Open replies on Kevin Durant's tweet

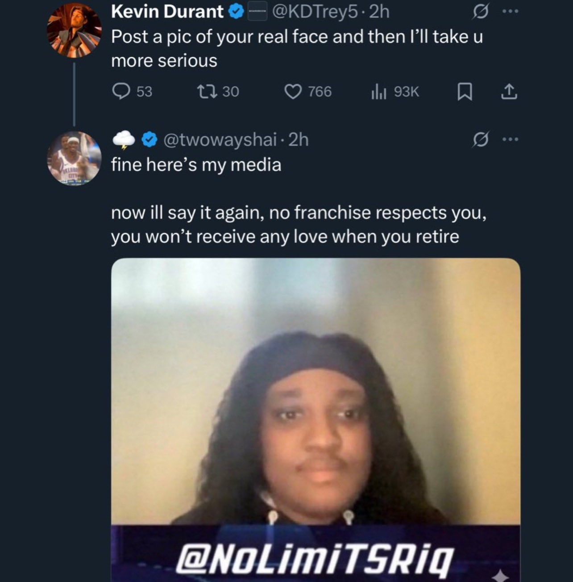pos(120,92)
